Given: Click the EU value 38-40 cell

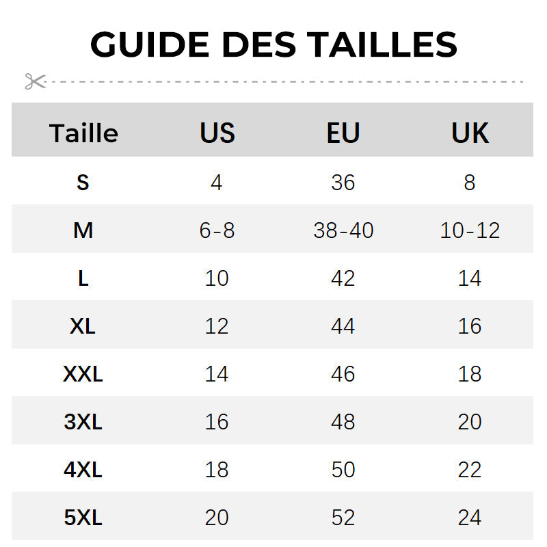Looking at the screenshot, I should 343,230.
